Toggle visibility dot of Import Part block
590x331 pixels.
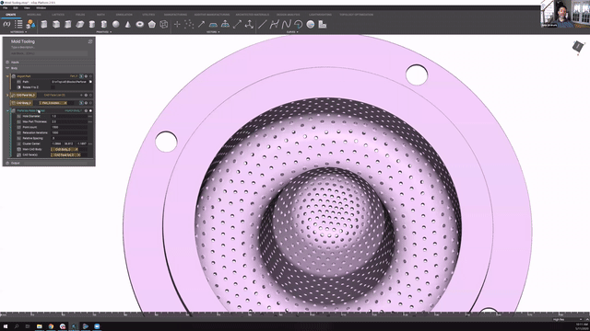90,76
